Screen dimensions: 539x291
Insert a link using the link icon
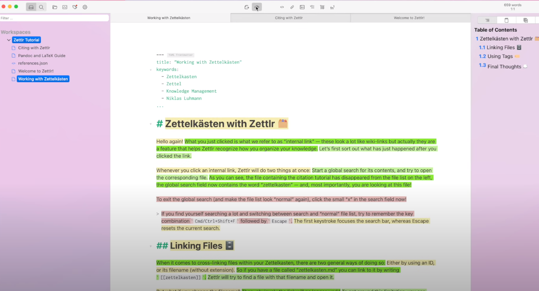[x=291, y=7]
